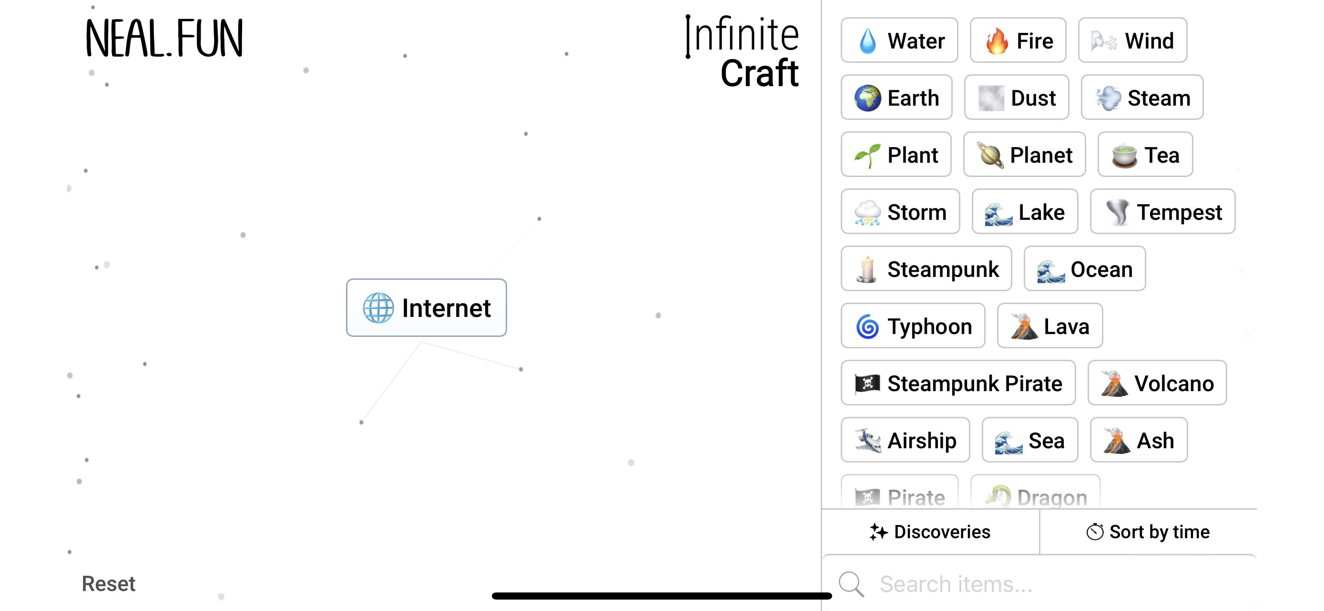The height and width of the screenshot is (611, 1324).
Task: Select the Lava element
Action: [x=1049, y=326]
